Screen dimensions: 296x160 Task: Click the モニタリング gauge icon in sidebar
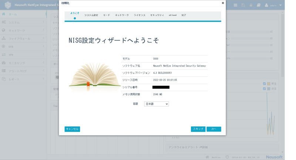(4, 63)
